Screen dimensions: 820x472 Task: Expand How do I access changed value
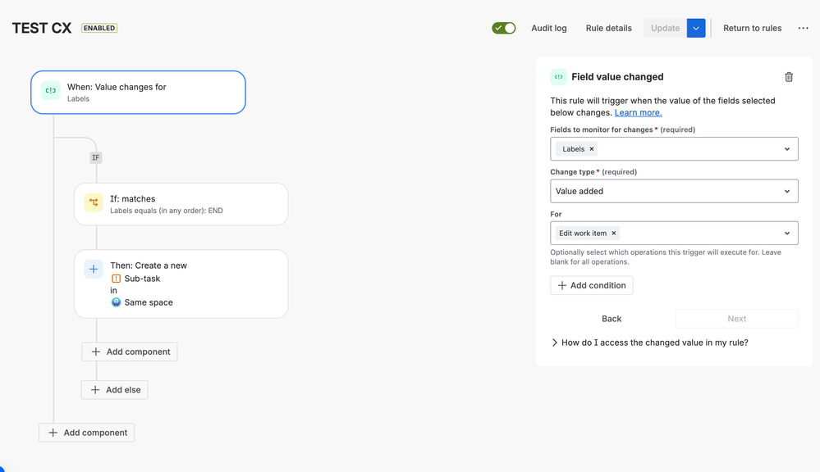click(x=650, y=343)
